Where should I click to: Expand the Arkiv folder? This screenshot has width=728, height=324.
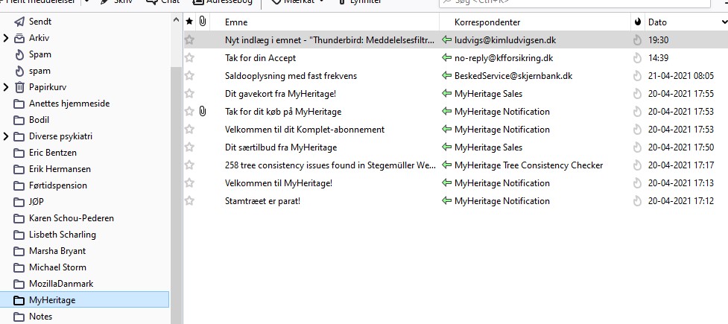coord(5,38)
